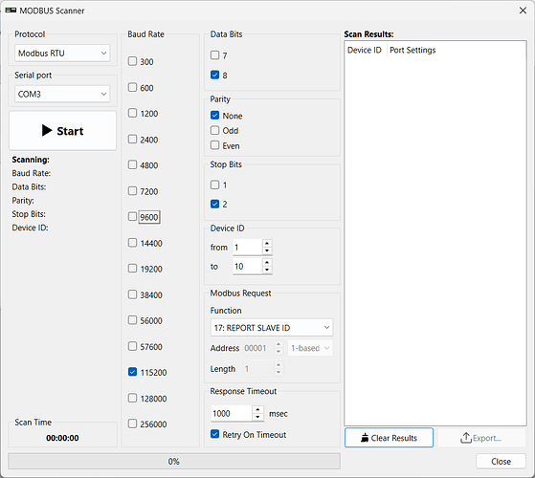Uncheck 8 data bits checkbox
The height and width of the screenshot is (478, 535).
pos(214,75)
